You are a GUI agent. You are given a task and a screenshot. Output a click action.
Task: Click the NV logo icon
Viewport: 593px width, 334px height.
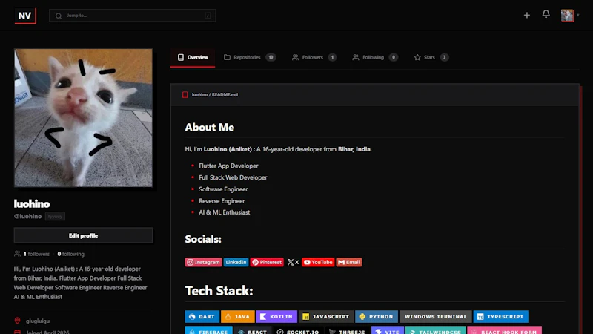pos(25,16)
